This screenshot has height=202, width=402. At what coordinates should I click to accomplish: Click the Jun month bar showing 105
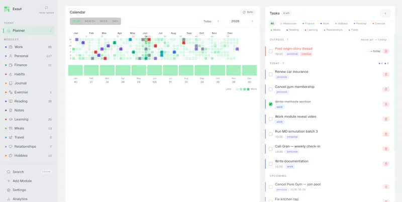point(154,70)
